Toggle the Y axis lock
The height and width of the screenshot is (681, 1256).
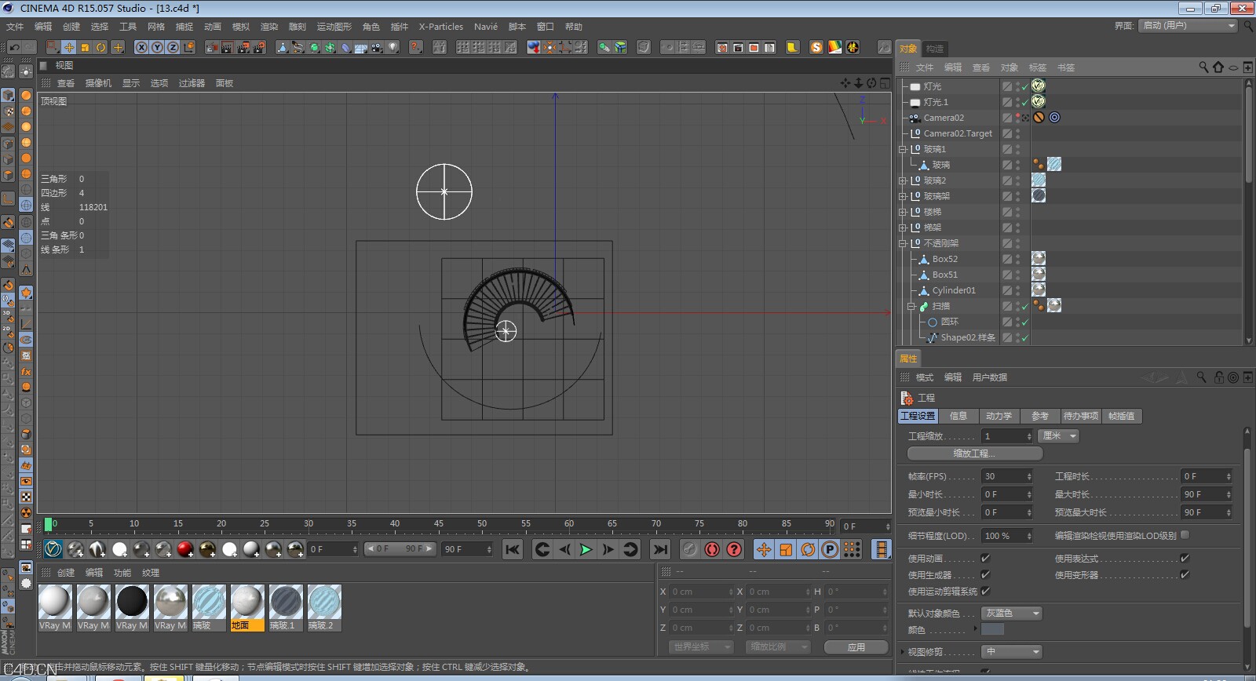pos(157,47)
